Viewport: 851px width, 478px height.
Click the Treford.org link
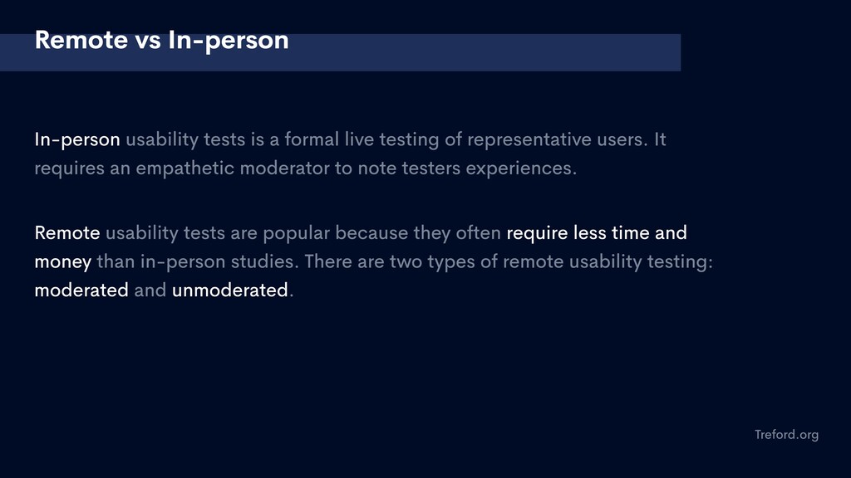(786, 435)
